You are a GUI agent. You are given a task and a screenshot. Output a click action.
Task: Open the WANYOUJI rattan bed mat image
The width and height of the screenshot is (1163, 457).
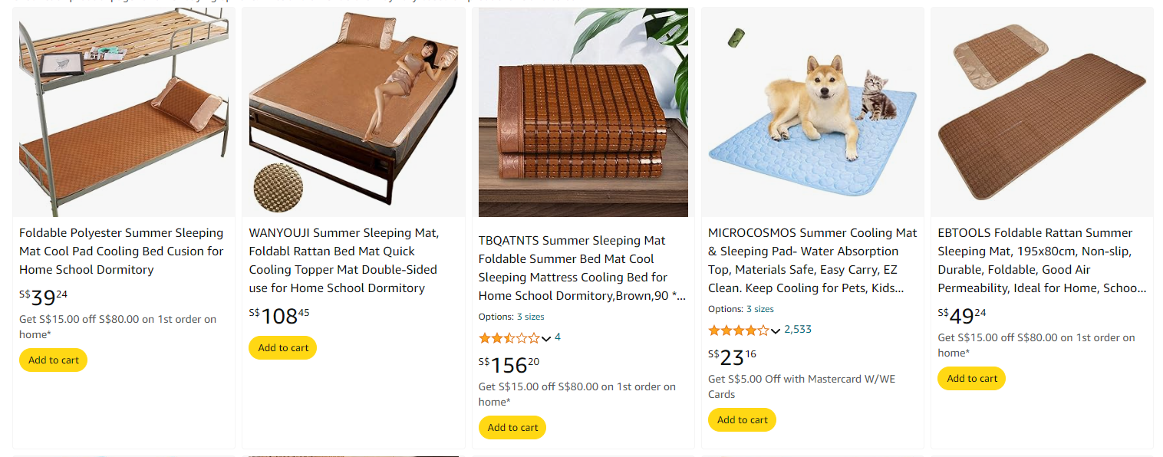click(x=354, y=112)
